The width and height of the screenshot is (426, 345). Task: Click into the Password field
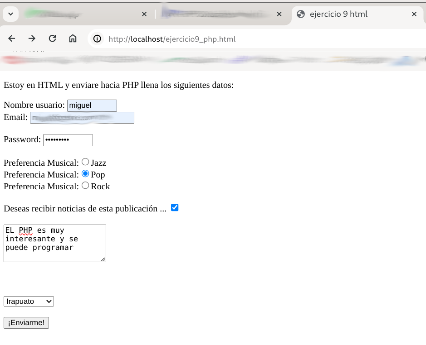(68, 140)
